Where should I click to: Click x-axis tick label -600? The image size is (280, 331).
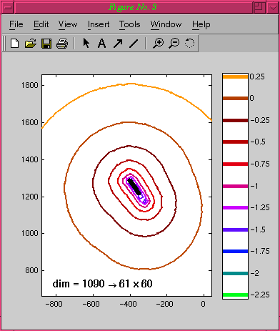coord(91,304)
